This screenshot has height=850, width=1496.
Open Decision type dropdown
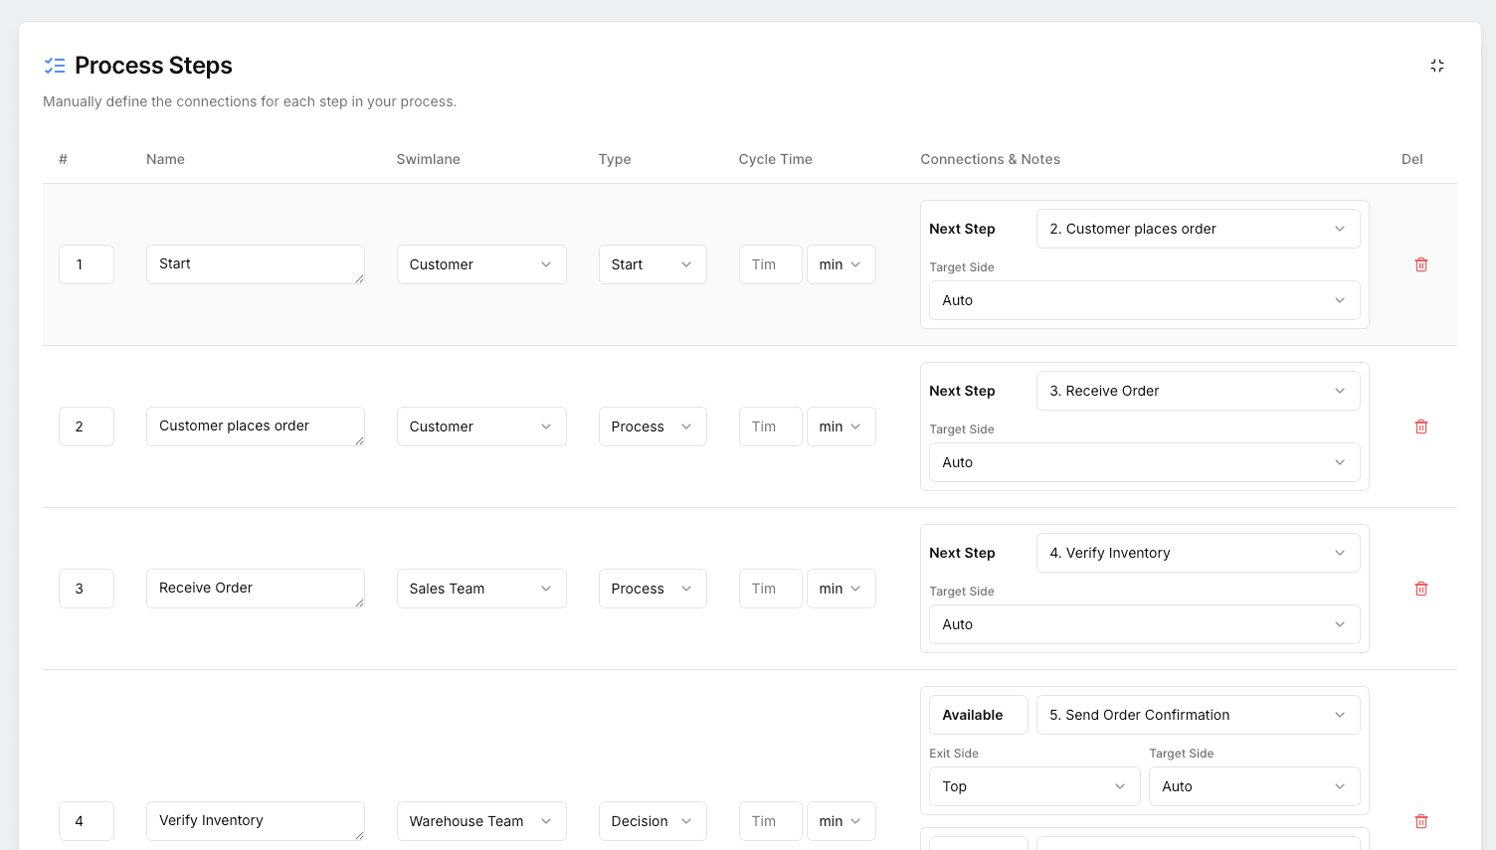[653, 821]
